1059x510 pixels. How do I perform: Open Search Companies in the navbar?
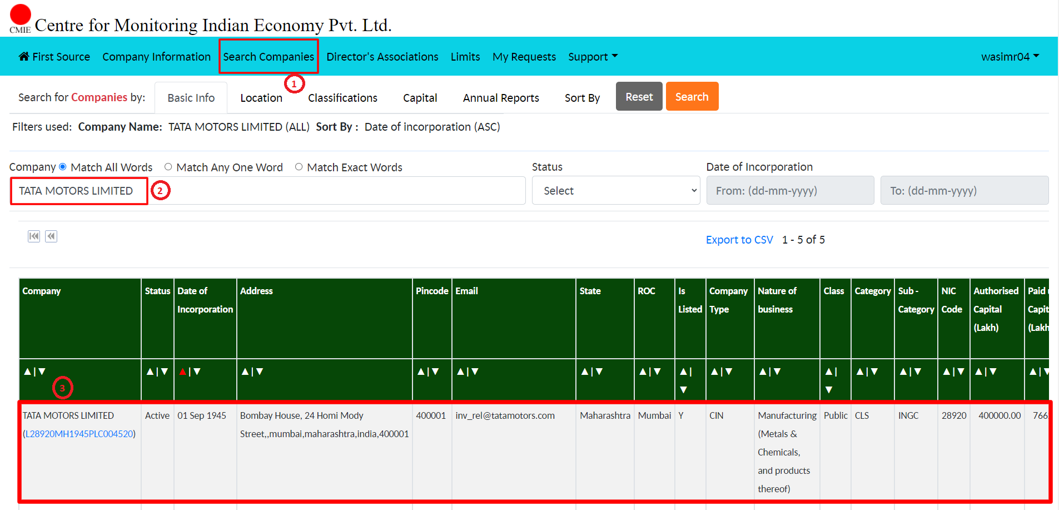pos(269,57)
